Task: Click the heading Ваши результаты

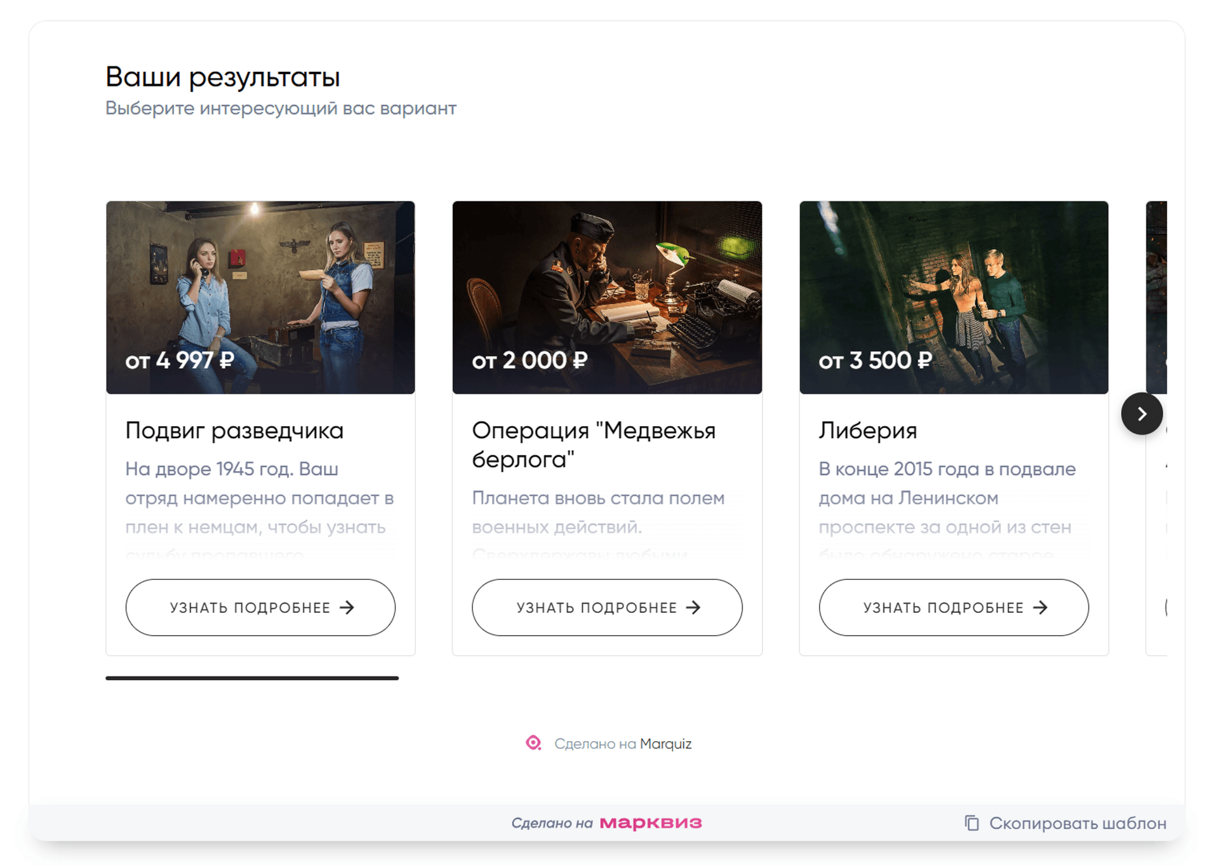Action: (223, 77)
